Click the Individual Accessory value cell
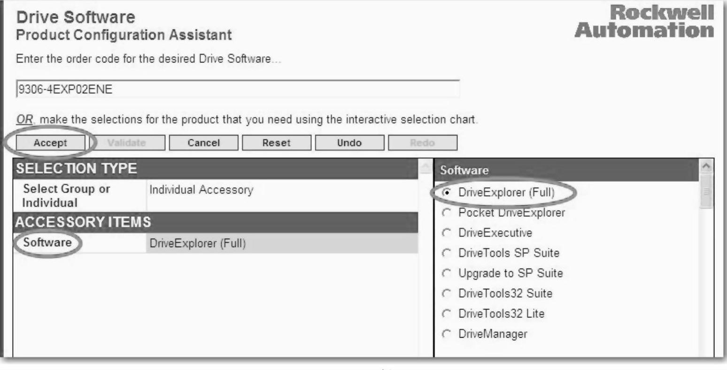The height and width of the screenshot is (370, 727). tap(201, 190)
